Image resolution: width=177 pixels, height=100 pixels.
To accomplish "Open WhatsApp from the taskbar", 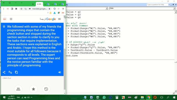I will (104, 97).
